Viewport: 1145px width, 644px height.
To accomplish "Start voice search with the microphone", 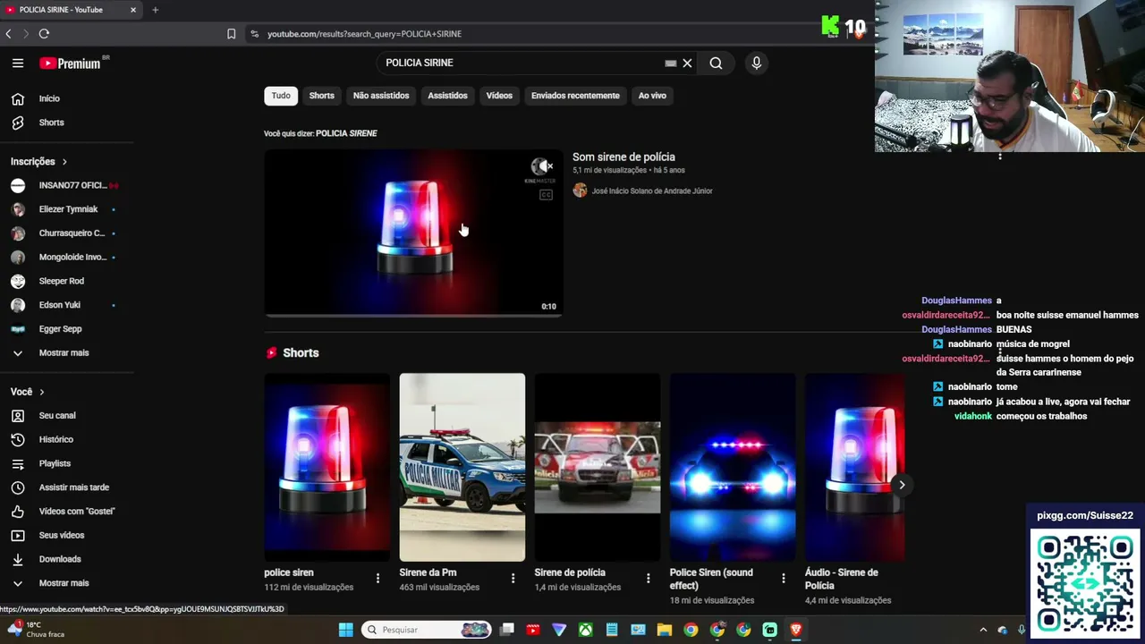I will (x=756, y=63).
